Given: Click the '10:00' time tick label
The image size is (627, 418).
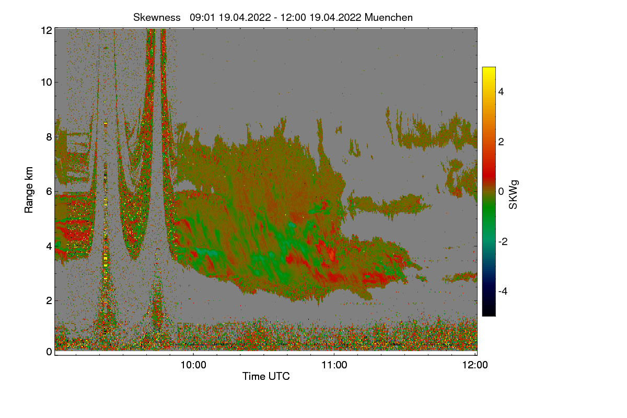Looking at the screenshot, I should (193, 365).
